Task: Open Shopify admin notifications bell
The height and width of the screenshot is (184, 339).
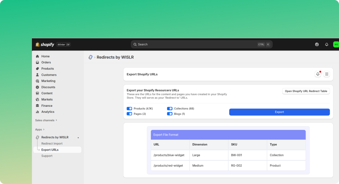Action: [x=327, y=44]
